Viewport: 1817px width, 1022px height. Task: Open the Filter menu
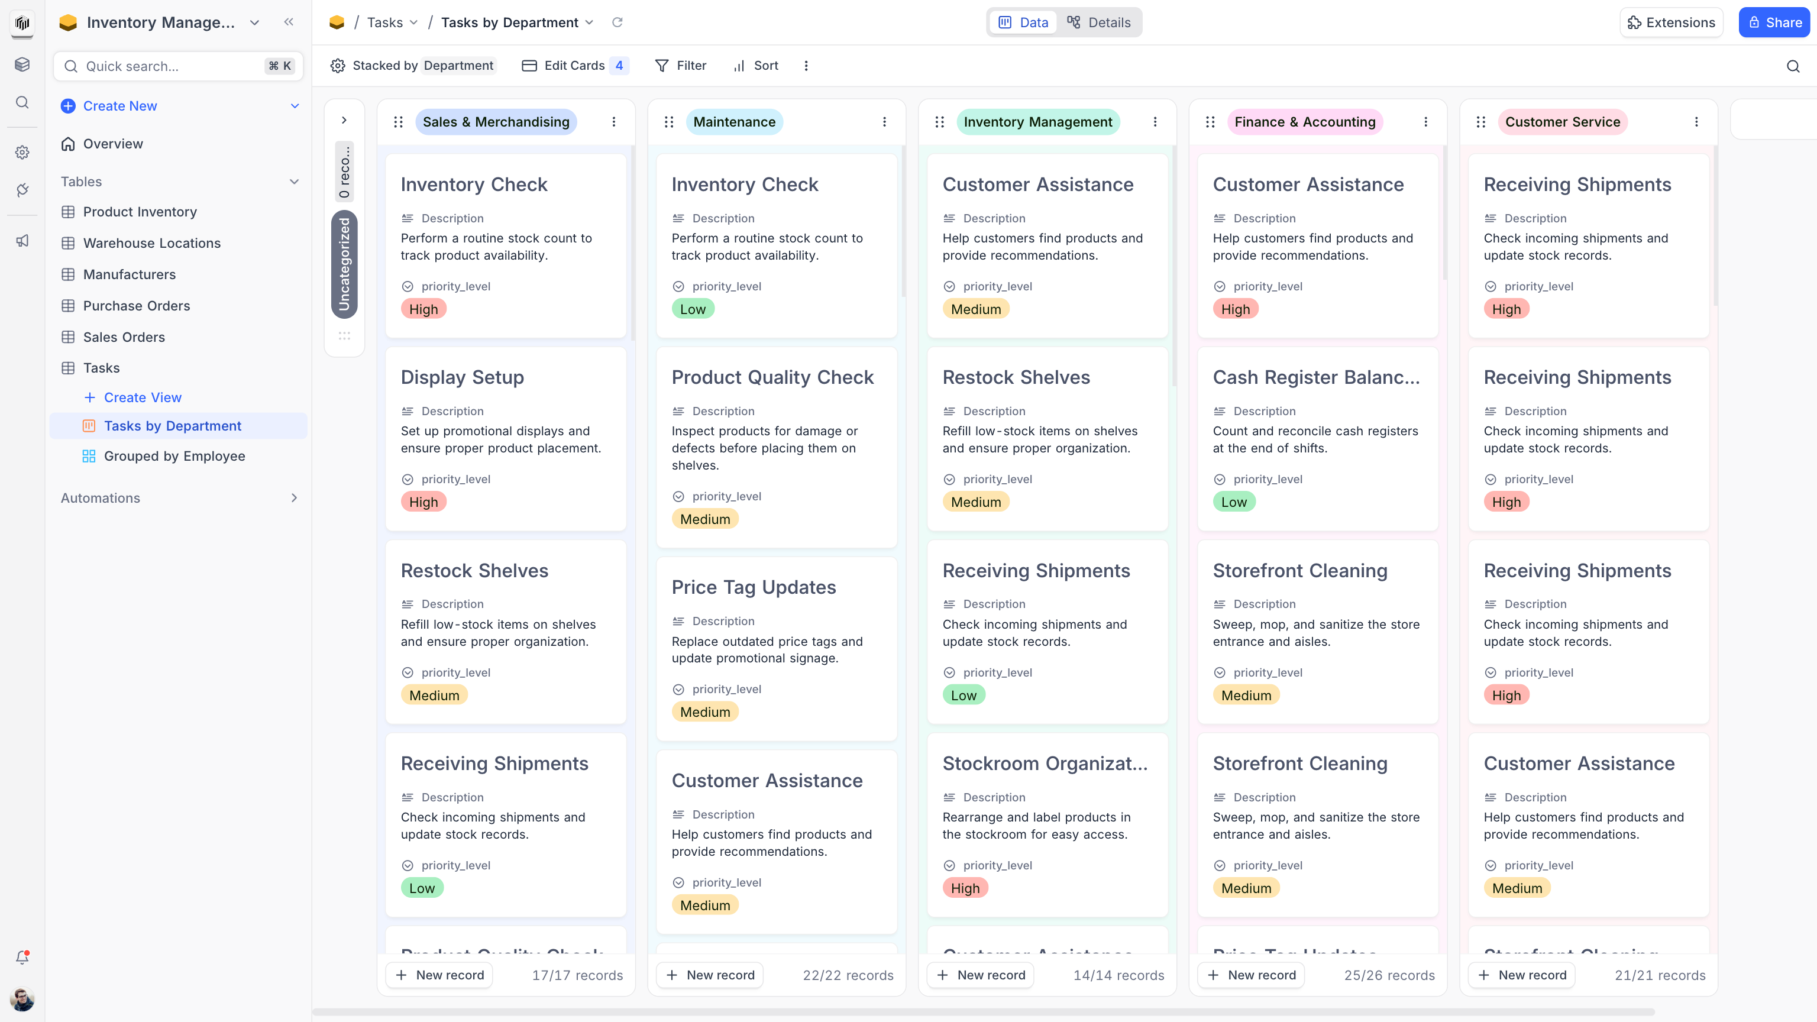pyautogui.click(x=681, y=66)
